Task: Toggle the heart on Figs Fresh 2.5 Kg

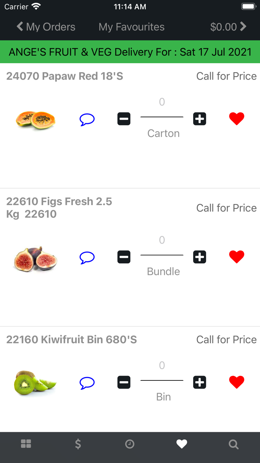Action: click(x=237, y=256)
